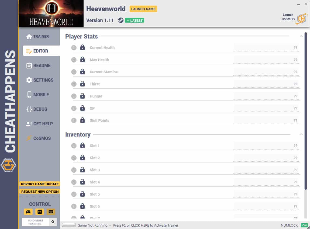Click the info icon beside Current Health
This screenshot has height=229, width=310.
point(74,48)
